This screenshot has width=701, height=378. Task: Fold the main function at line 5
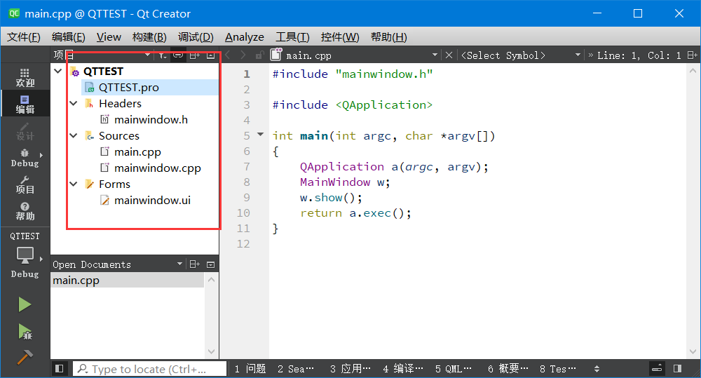(261, 134)
